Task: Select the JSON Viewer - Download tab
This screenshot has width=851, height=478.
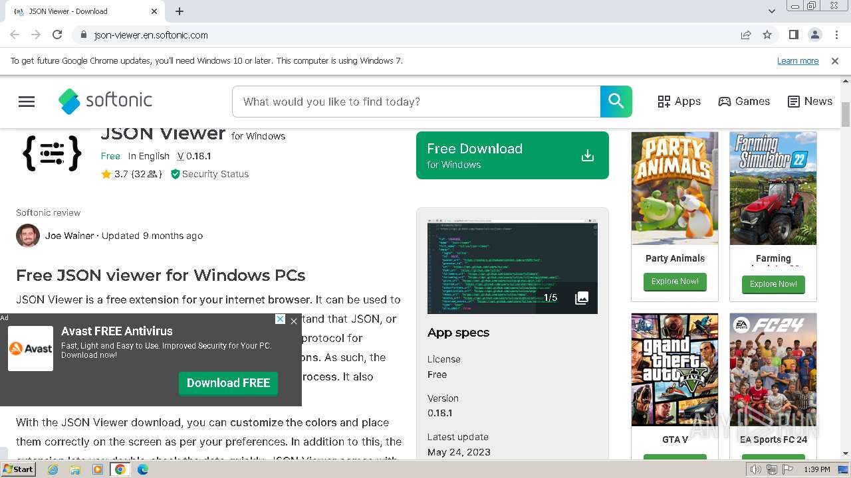Action: [84, 11]
